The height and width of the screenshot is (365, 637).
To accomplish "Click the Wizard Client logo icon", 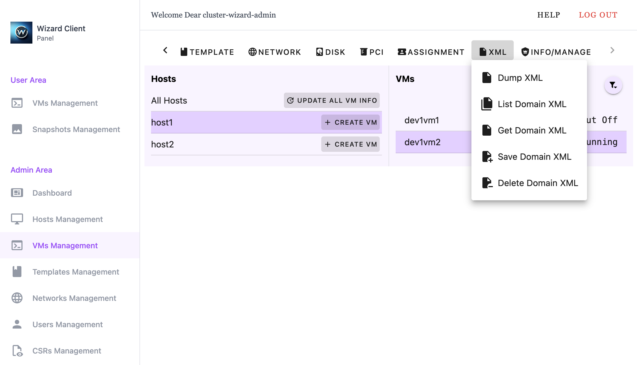I will click(21, 33).
